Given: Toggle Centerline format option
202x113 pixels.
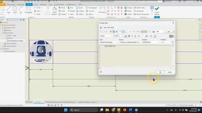Looking at the screenshot, I should (x=139, y=11).
